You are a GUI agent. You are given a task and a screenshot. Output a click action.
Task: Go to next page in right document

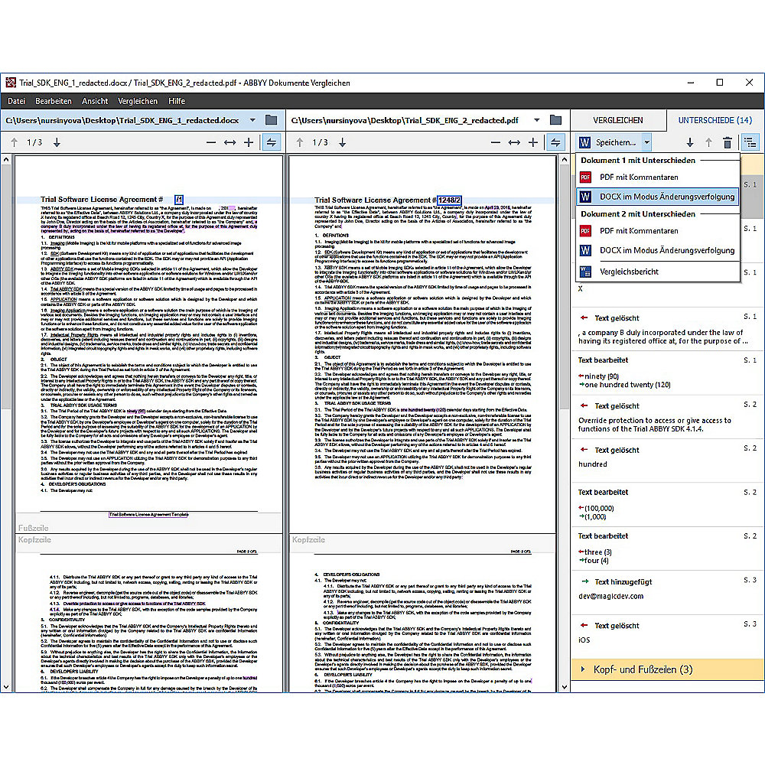coord(342,142)
